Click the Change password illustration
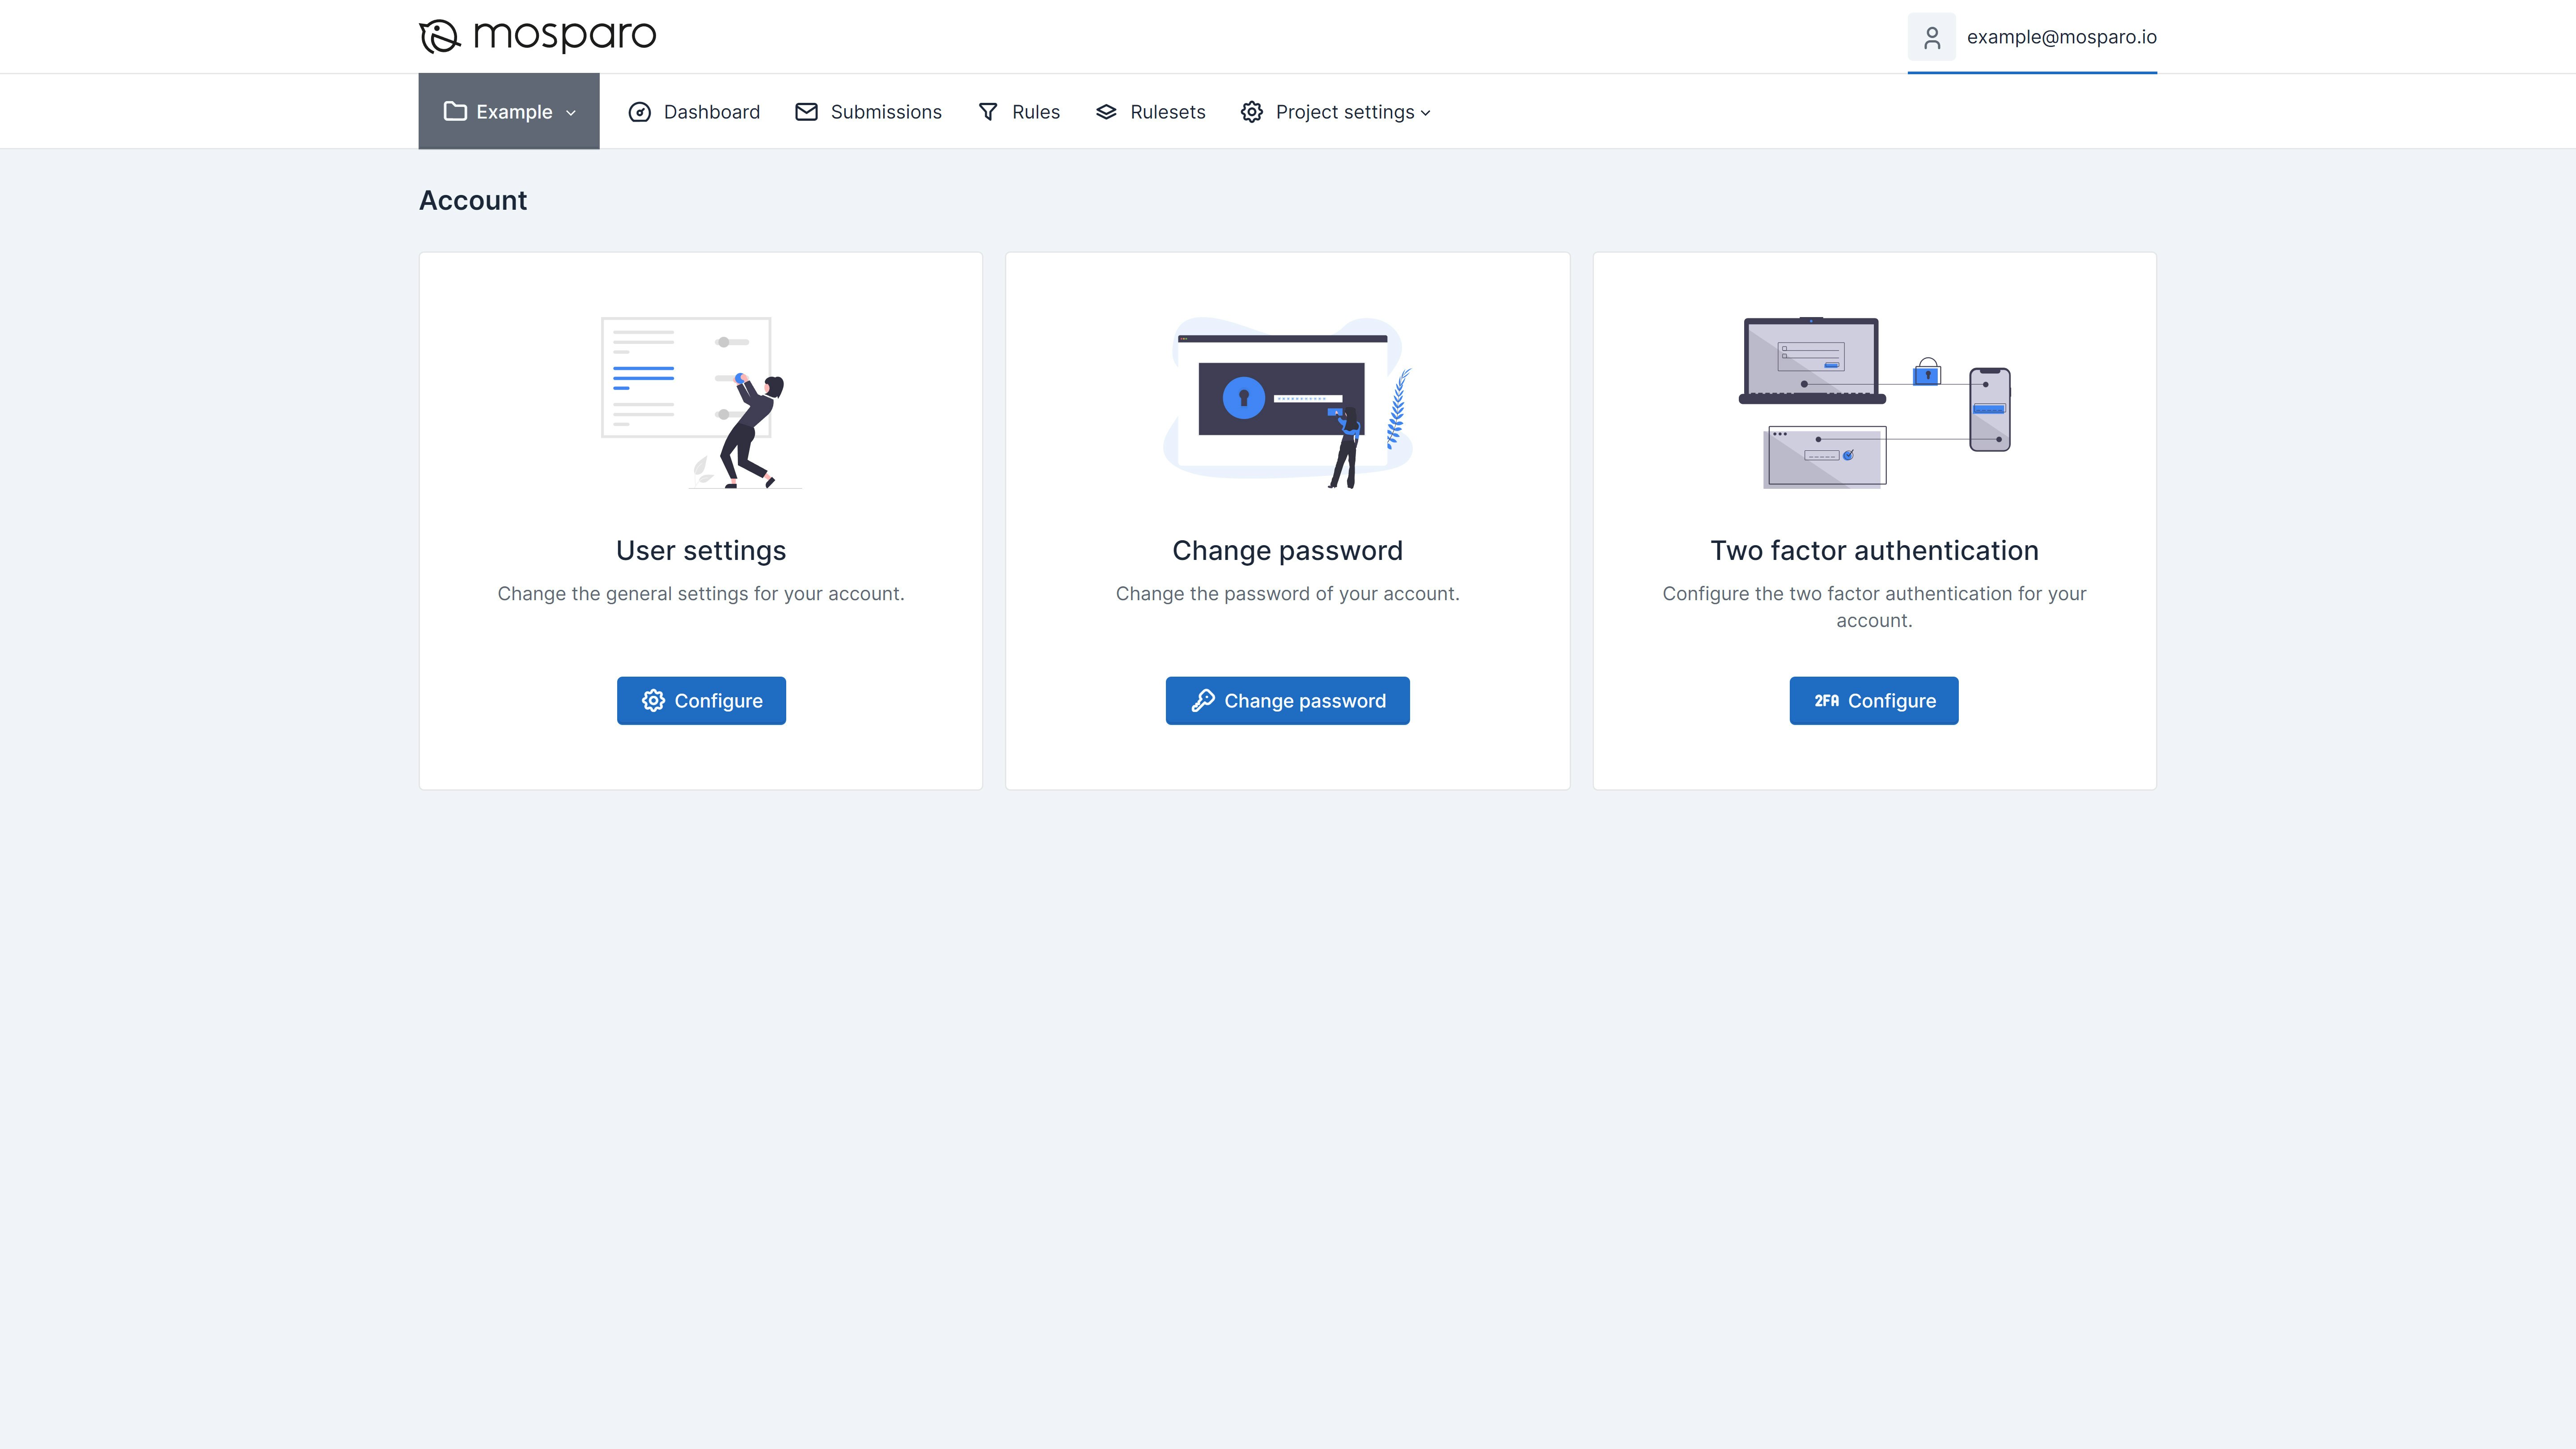The image size is (2576, 1449). pyautogui.click(x=1288, y=403)
